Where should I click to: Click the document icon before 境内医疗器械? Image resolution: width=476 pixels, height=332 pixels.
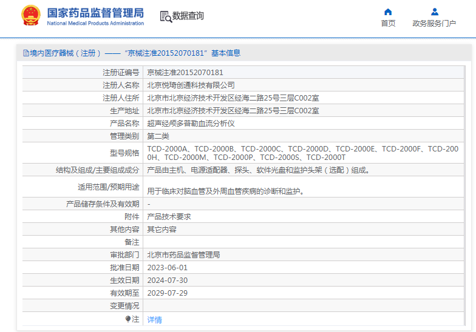coord(26,53)
